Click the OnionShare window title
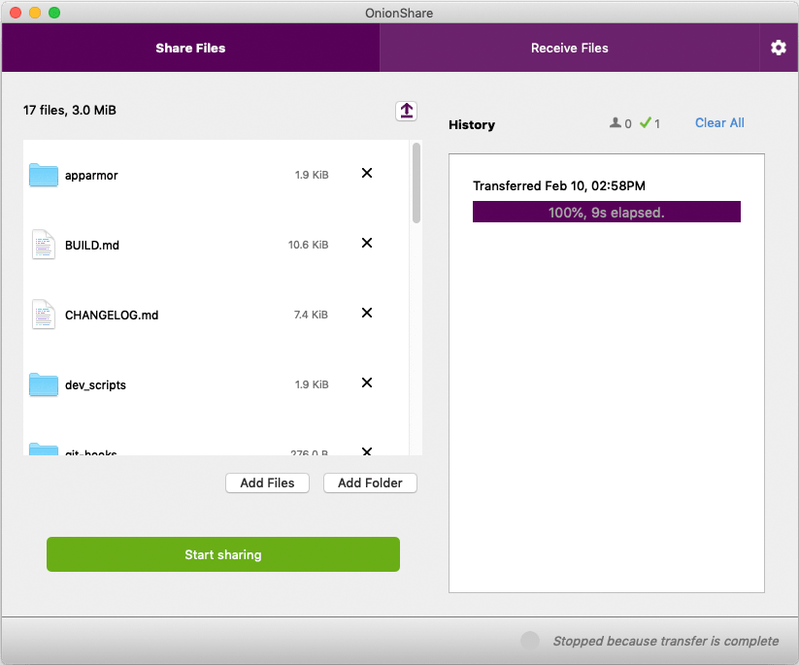 pyautogui.click(x=399, y=14)
